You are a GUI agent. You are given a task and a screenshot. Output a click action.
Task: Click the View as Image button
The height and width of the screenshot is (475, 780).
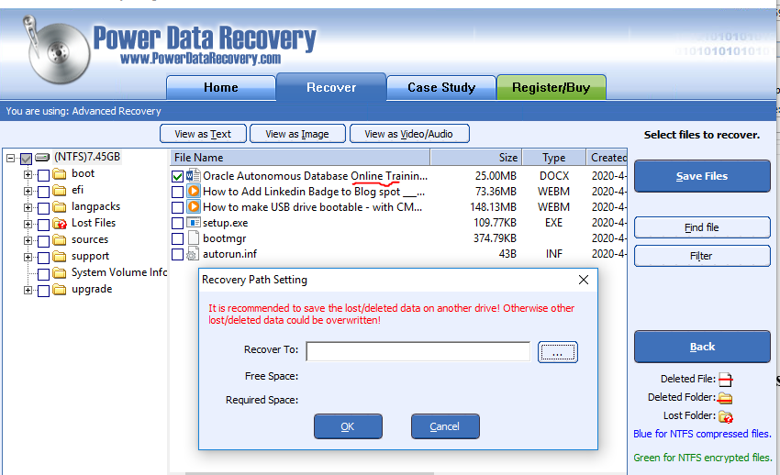point(297,134)
